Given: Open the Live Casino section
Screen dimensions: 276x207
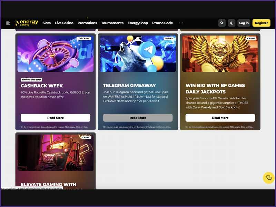Looking at the screenshot, I should 64,23.
